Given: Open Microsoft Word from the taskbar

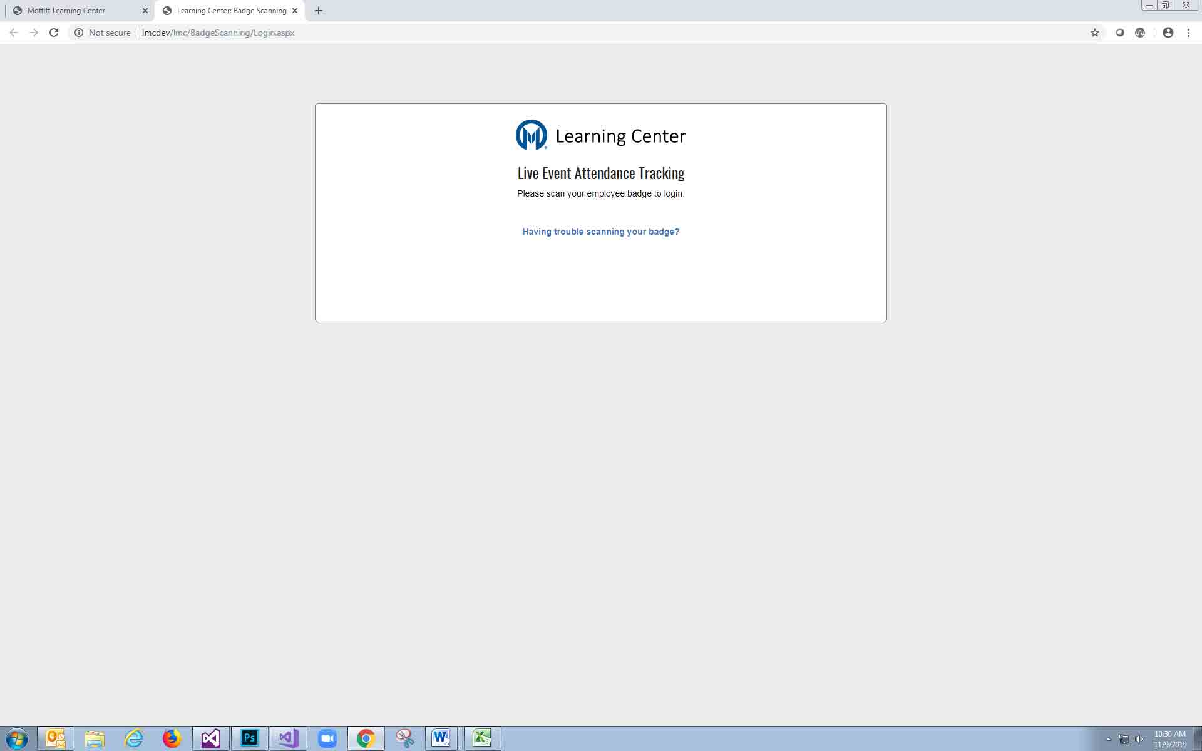Looking at the screenshot, I should (441, 738).
